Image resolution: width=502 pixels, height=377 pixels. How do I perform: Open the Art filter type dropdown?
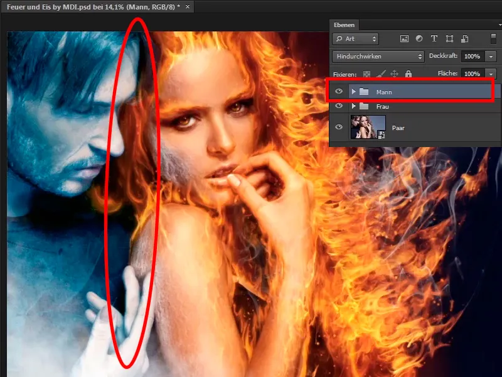355,39
